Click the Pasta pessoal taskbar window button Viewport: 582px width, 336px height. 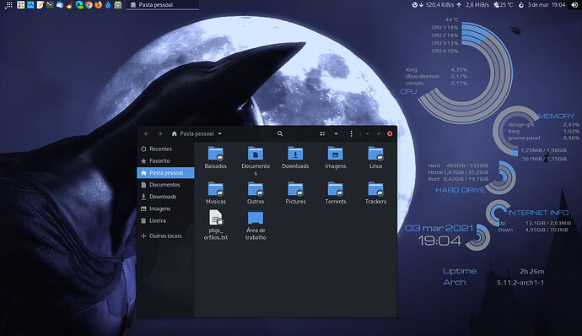coord(163,5)
